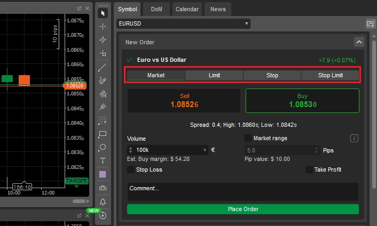Tick the Take Profit checkbox

click(309, 170)
